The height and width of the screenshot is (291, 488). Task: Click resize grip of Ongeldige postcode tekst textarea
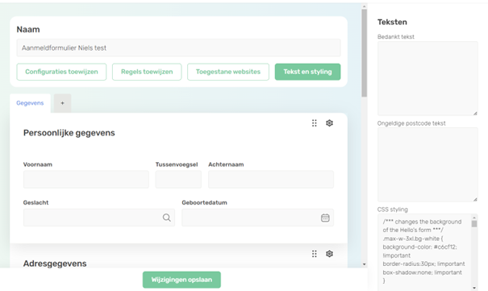475,200
